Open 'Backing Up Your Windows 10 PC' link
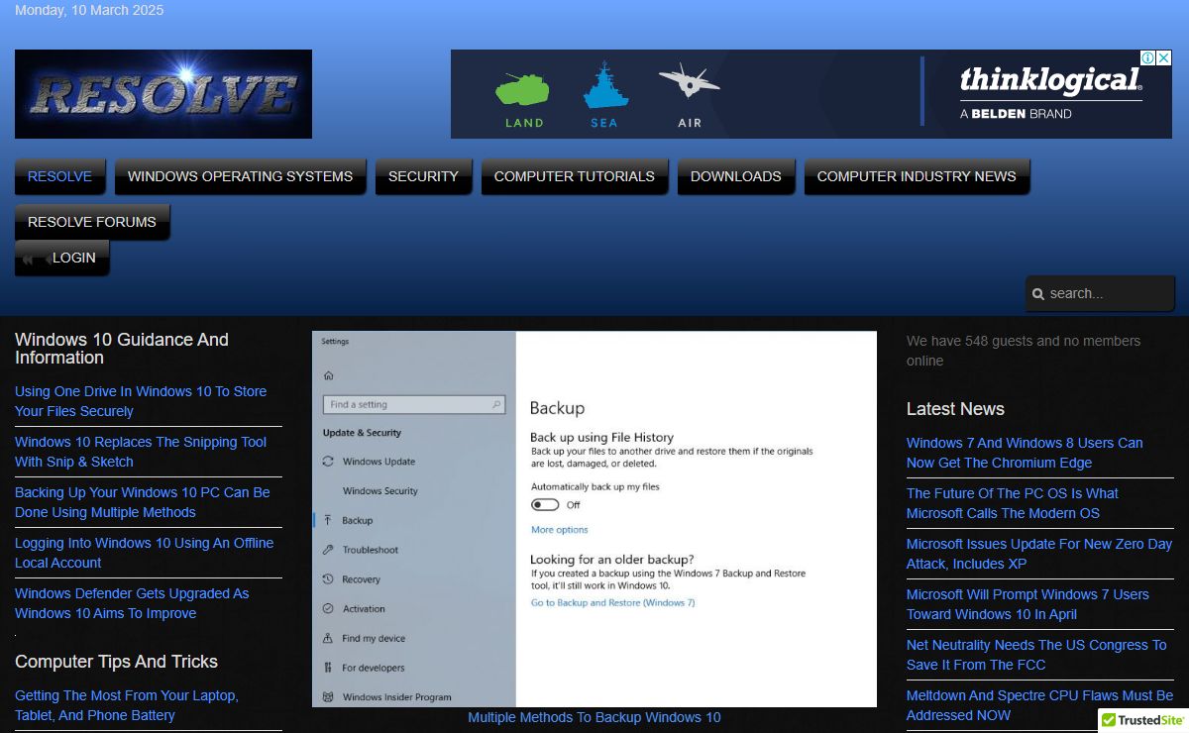The image size is (1189, 733). (x=143, y=502)
